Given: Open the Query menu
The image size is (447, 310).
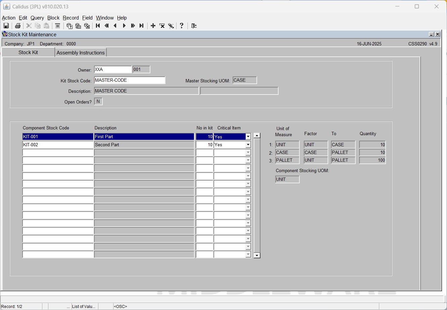Looking at the screenshot, I should tap(37, 18).
